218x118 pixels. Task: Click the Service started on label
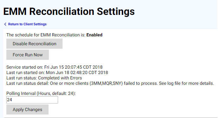point(25,67)
